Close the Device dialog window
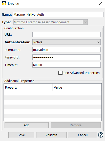The height and width of the screenshot is (141, 105). click(x=101, y=3)
